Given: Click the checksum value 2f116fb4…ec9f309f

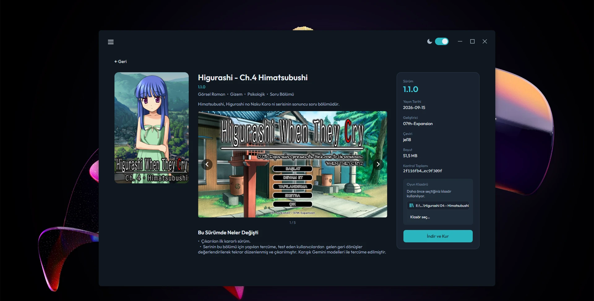Looking at the screenshot, I should tap(423, 171).
